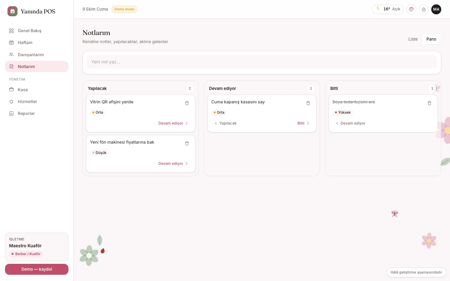Move "Yeni fön makinesi" note to Devam ediyor

[173, 164]
